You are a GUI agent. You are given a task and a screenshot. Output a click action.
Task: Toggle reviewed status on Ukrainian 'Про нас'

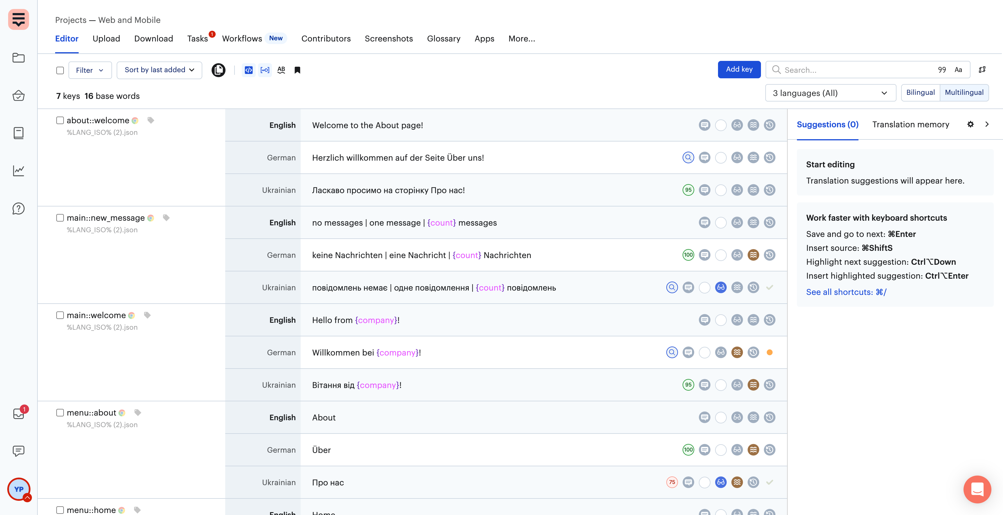[721, 482]
